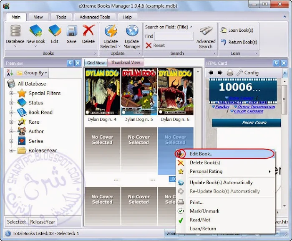Viewport: 292px width, 241px height.
Task: Open the View ribbon tab
Action: (x=38, y=17)
